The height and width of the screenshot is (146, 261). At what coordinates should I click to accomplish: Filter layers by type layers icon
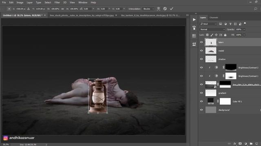coord(230,24)
